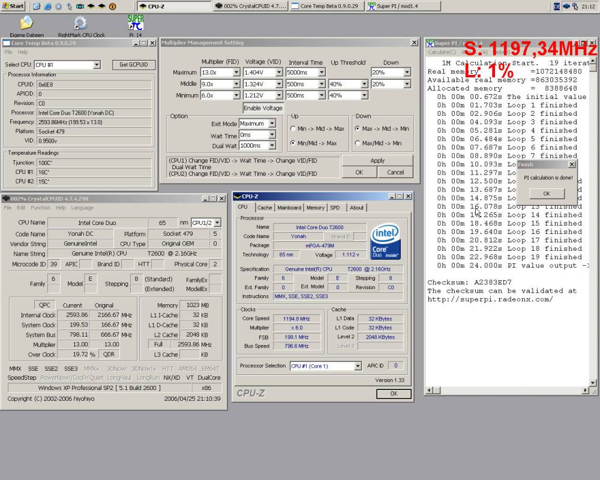Expand the Select CPU dropdown in Core Temp
Screen dimensions: 600x480
(x=96, y=65)
